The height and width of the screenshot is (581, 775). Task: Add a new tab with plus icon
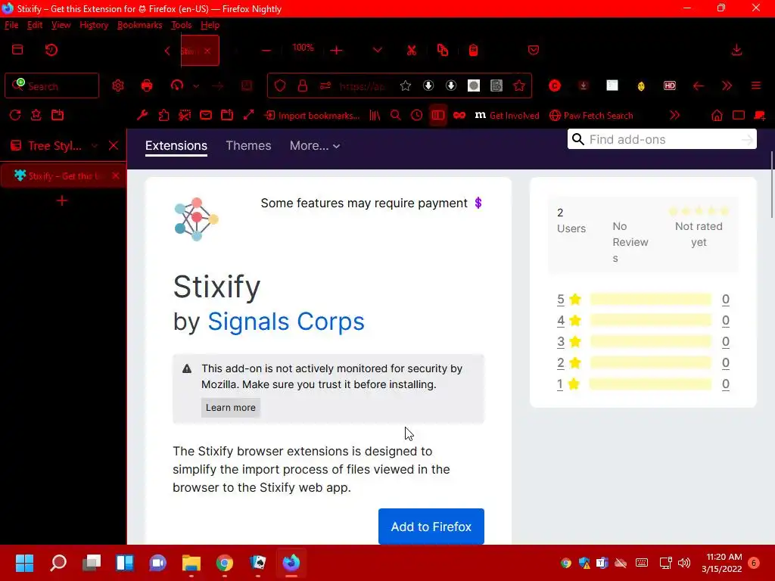tap(62, 200)
